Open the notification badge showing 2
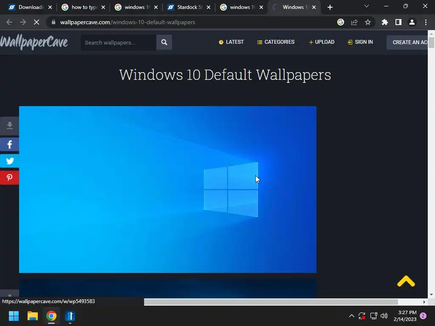The width and height of the screenshot is (435, 326). click(423, 316)
